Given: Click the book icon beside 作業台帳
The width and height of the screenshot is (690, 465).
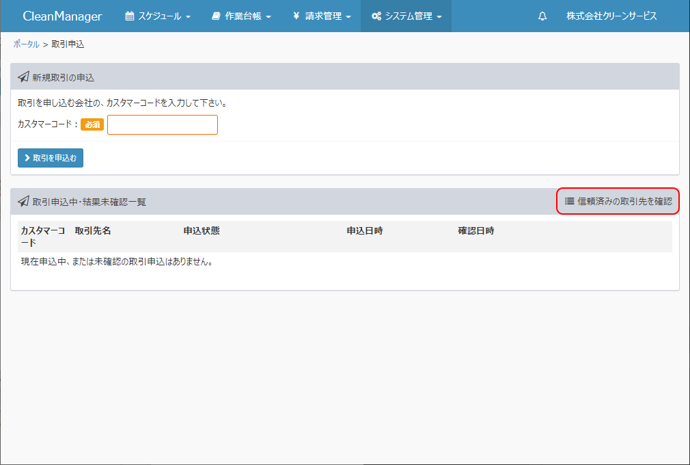Looking at the screenshot, I should [216, 16].
